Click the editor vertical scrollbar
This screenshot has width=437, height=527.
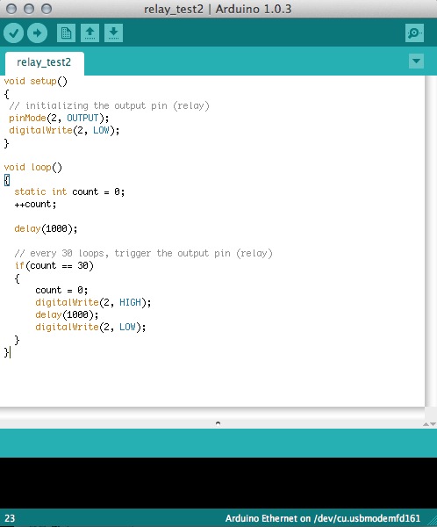431,241
